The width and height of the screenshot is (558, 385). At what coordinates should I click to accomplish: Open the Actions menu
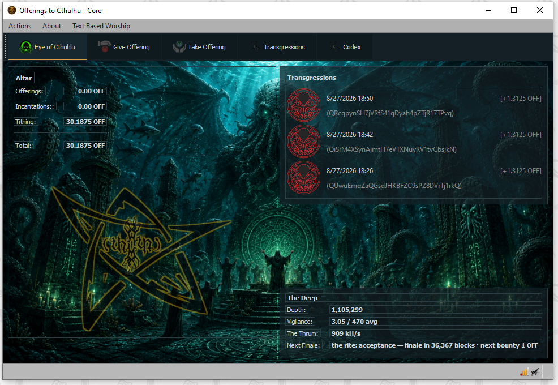(20, 26)
